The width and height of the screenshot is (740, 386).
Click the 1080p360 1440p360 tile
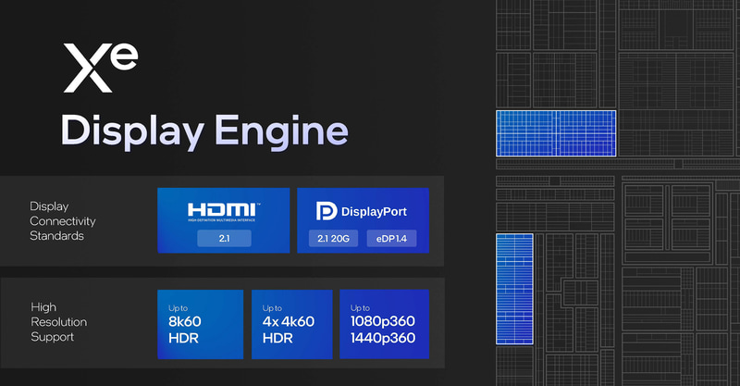(384, 324)
